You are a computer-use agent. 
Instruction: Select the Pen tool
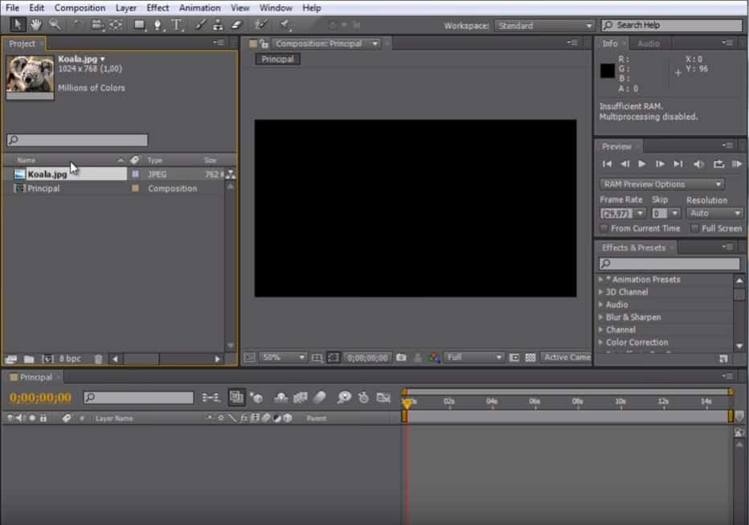click(x=158, y=24)
